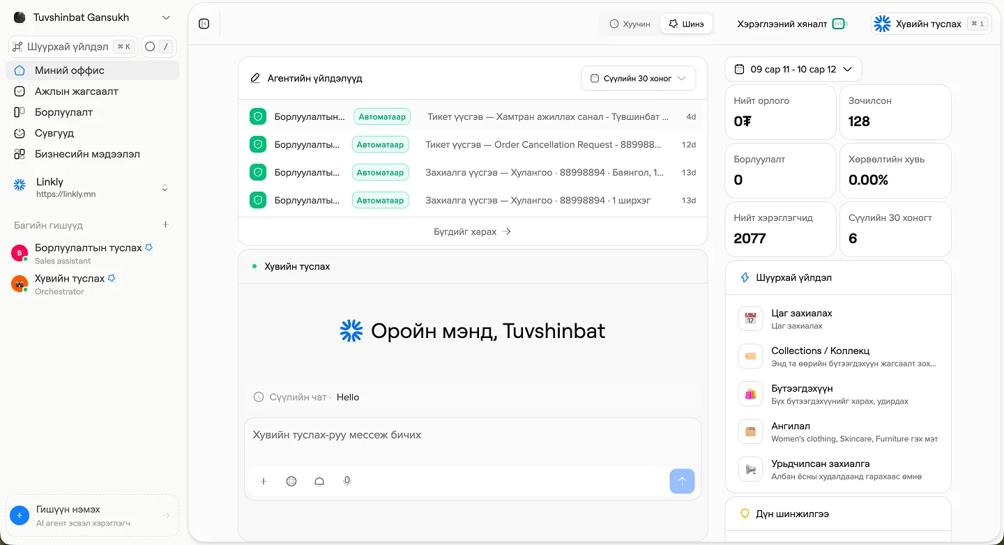Click the Нийт орлого revenue card
This screenshot has width=1004, height=545.
(x=781, y=112)
